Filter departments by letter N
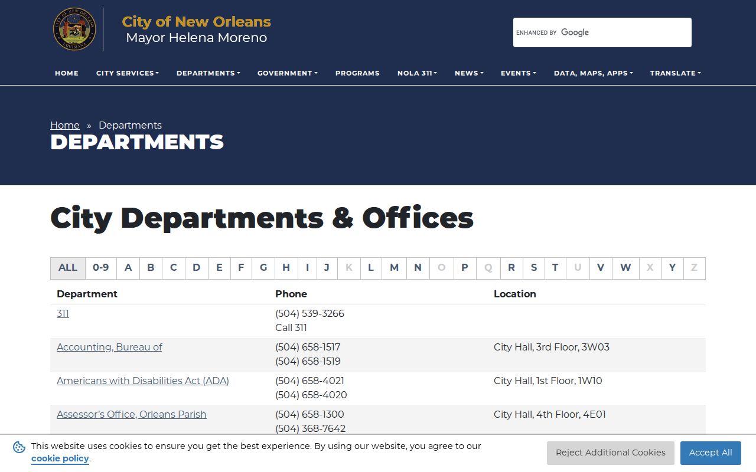756x472 pixels. point(418,268)
